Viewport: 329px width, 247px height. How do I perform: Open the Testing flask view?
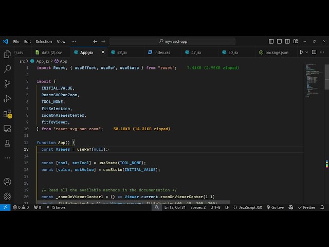coord(7,143)
